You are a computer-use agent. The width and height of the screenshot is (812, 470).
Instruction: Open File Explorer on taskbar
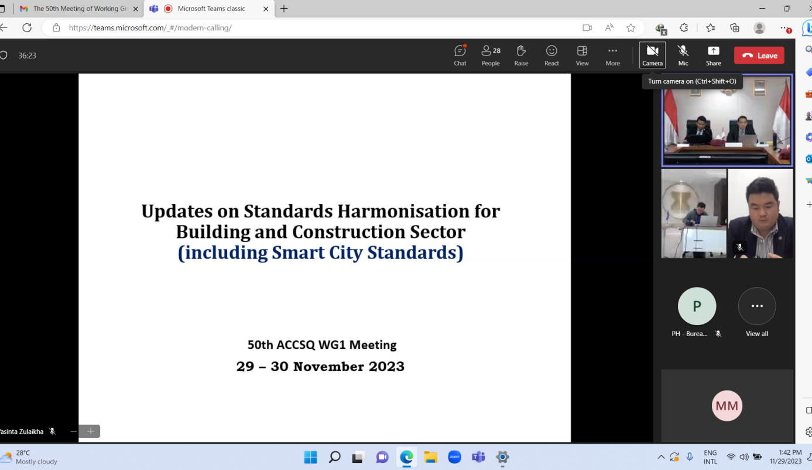tap(430, 457)
